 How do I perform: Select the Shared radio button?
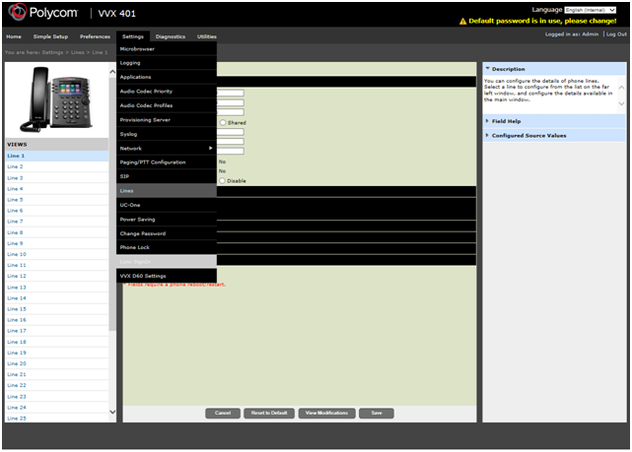[x=223, y=123]
